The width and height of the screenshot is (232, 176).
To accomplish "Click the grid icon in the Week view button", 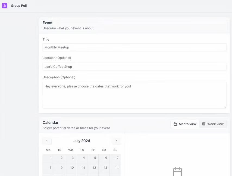I will click(x=204, y=124).
